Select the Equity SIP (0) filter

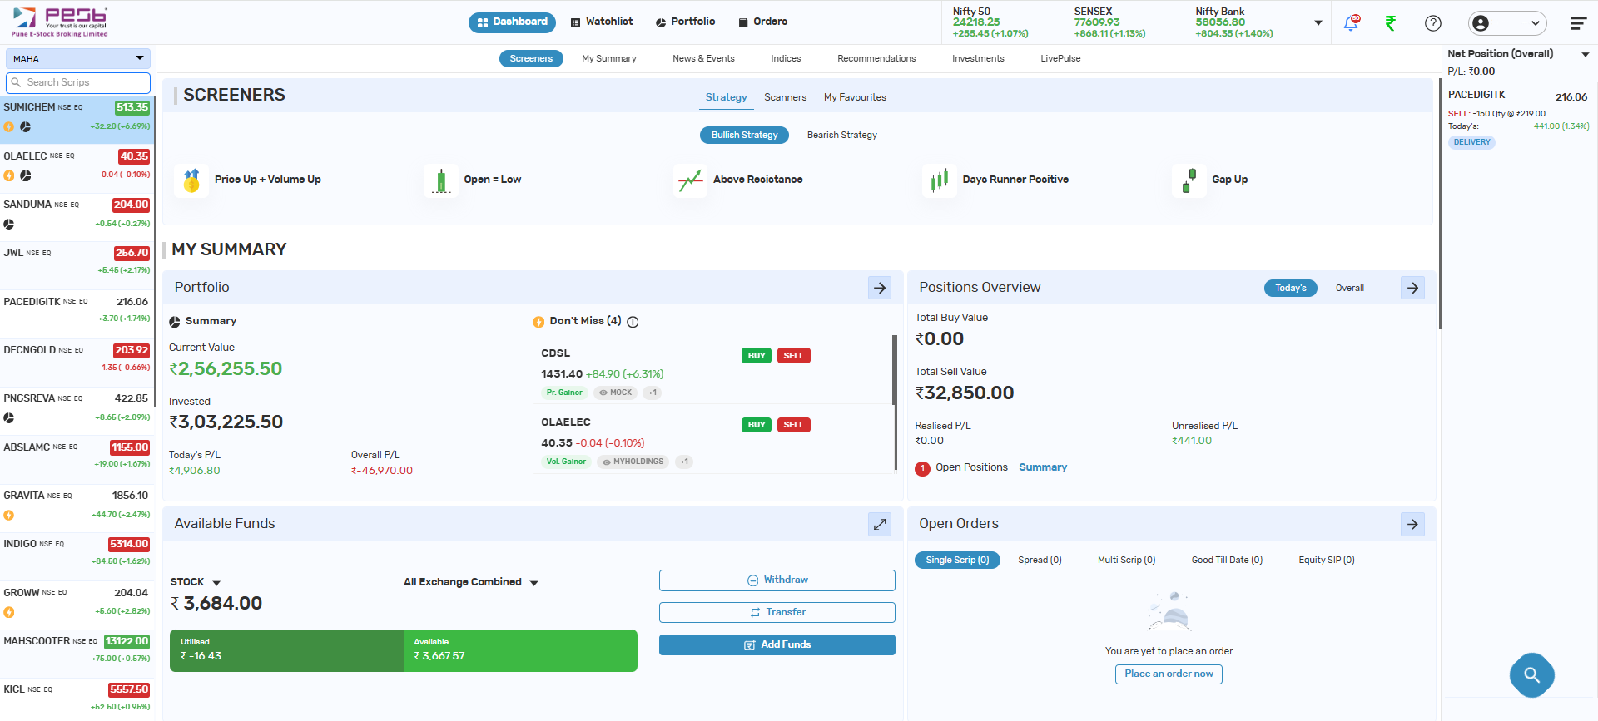point(1327,560)
